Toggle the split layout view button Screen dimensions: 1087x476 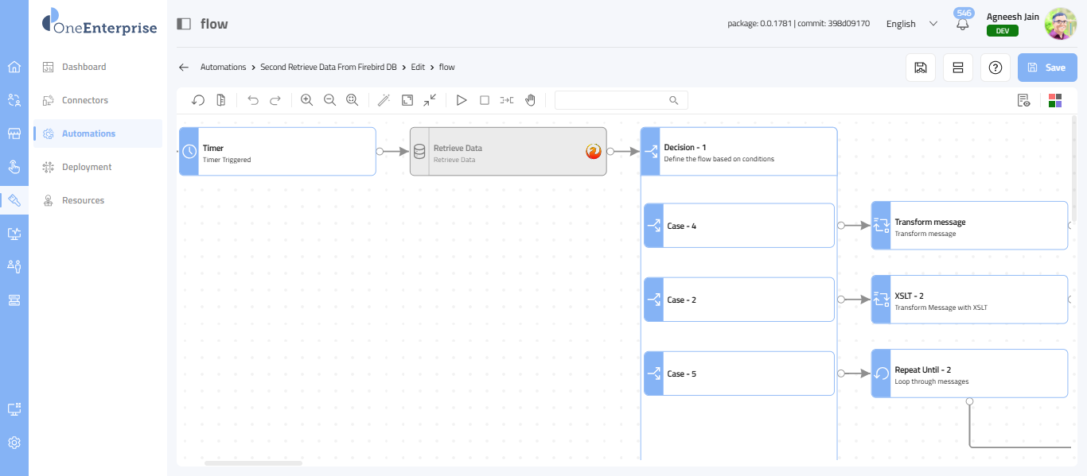point(958,68)
